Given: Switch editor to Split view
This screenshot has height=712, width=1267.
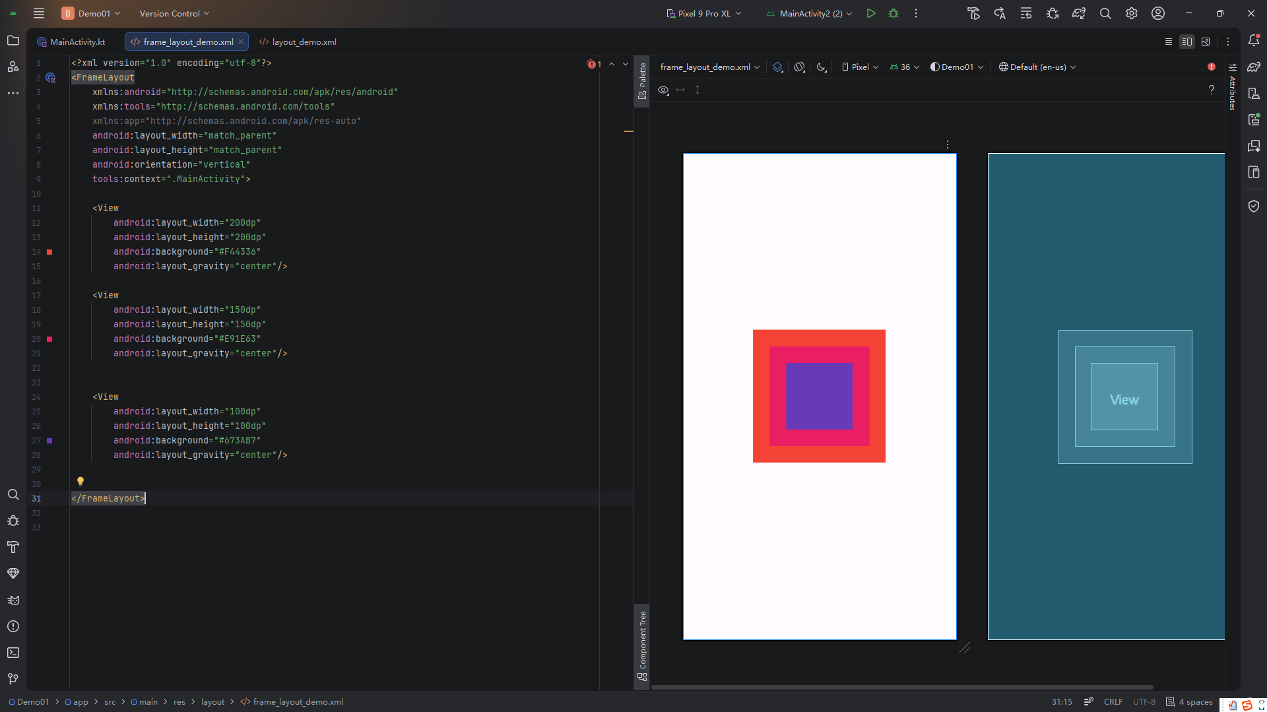Looking at the screenshot, I should point(1187,42).
